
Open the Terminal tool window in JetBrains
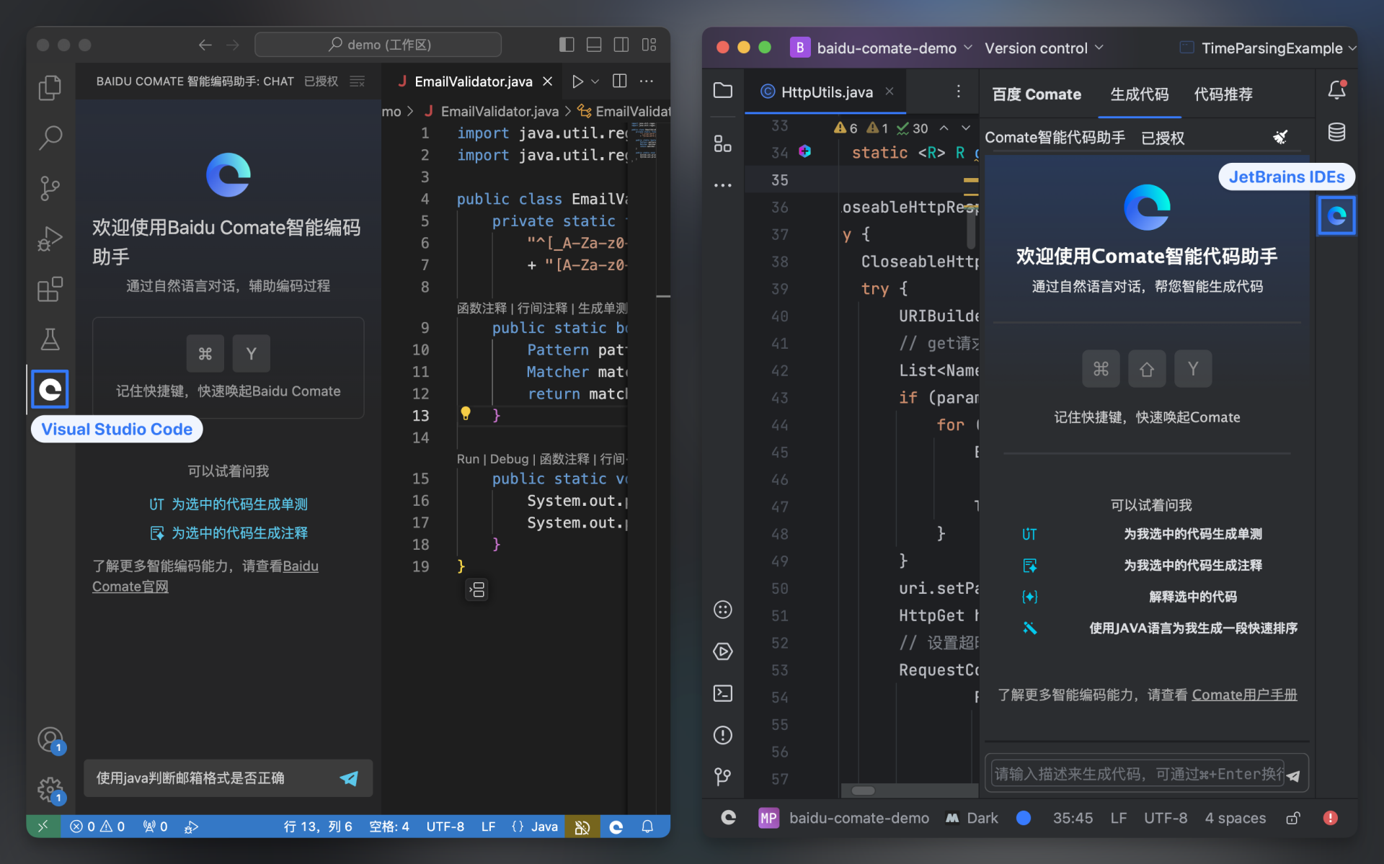[x=722, y=693]
